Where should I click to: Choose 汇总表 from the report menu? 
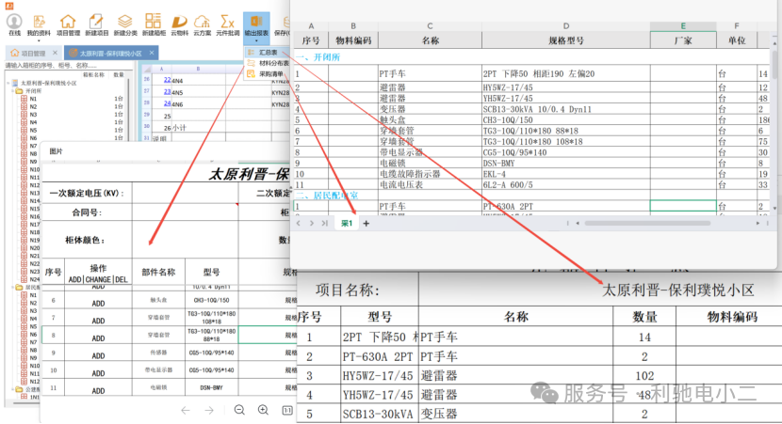(268, 53)
